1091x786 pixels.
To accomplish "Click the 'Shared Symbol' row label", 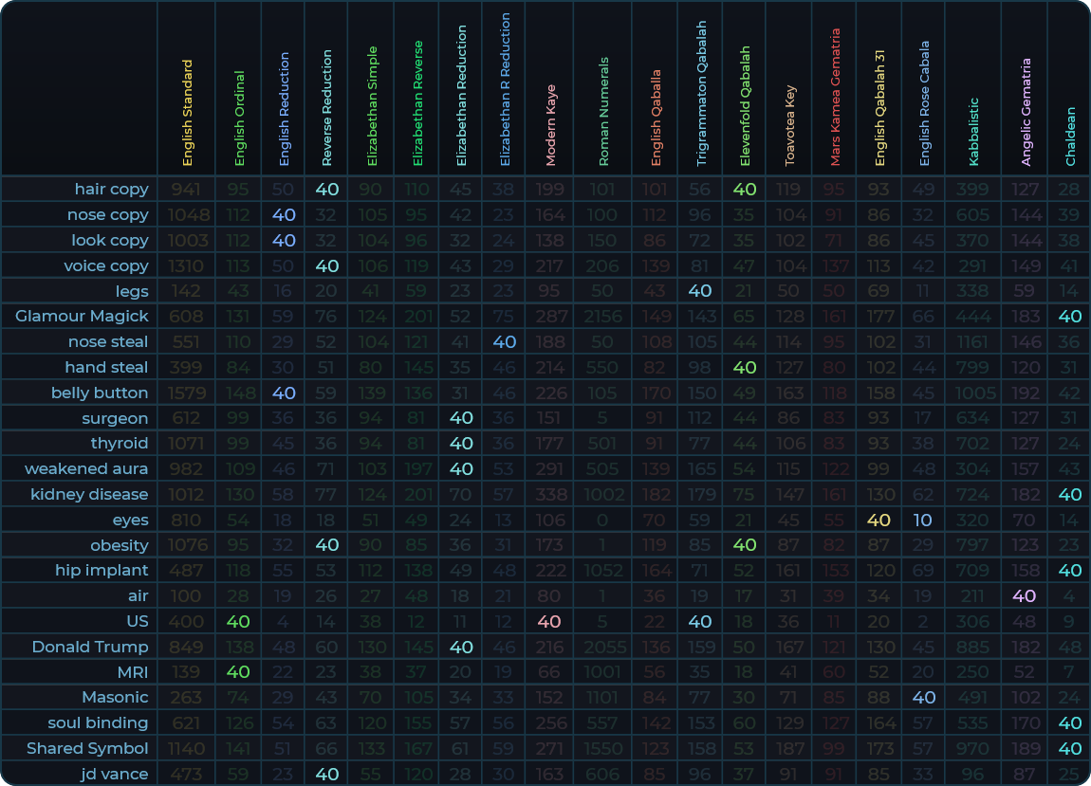I will coord(87,748).
